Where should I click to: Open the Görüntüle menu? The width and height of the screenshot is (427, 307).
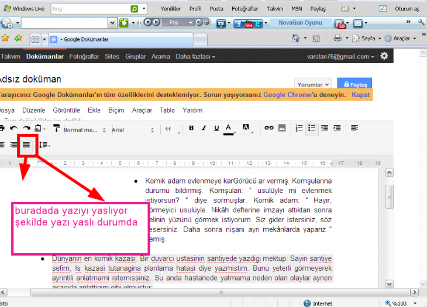coord(67,111)
